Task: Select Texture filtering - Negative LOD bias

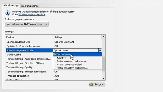Action: [x=30, y=63]
